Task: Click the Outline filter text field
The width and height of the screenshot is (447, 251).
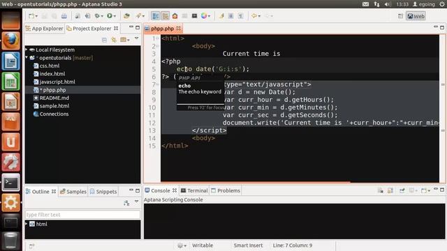Action: [x=82, y=215]
